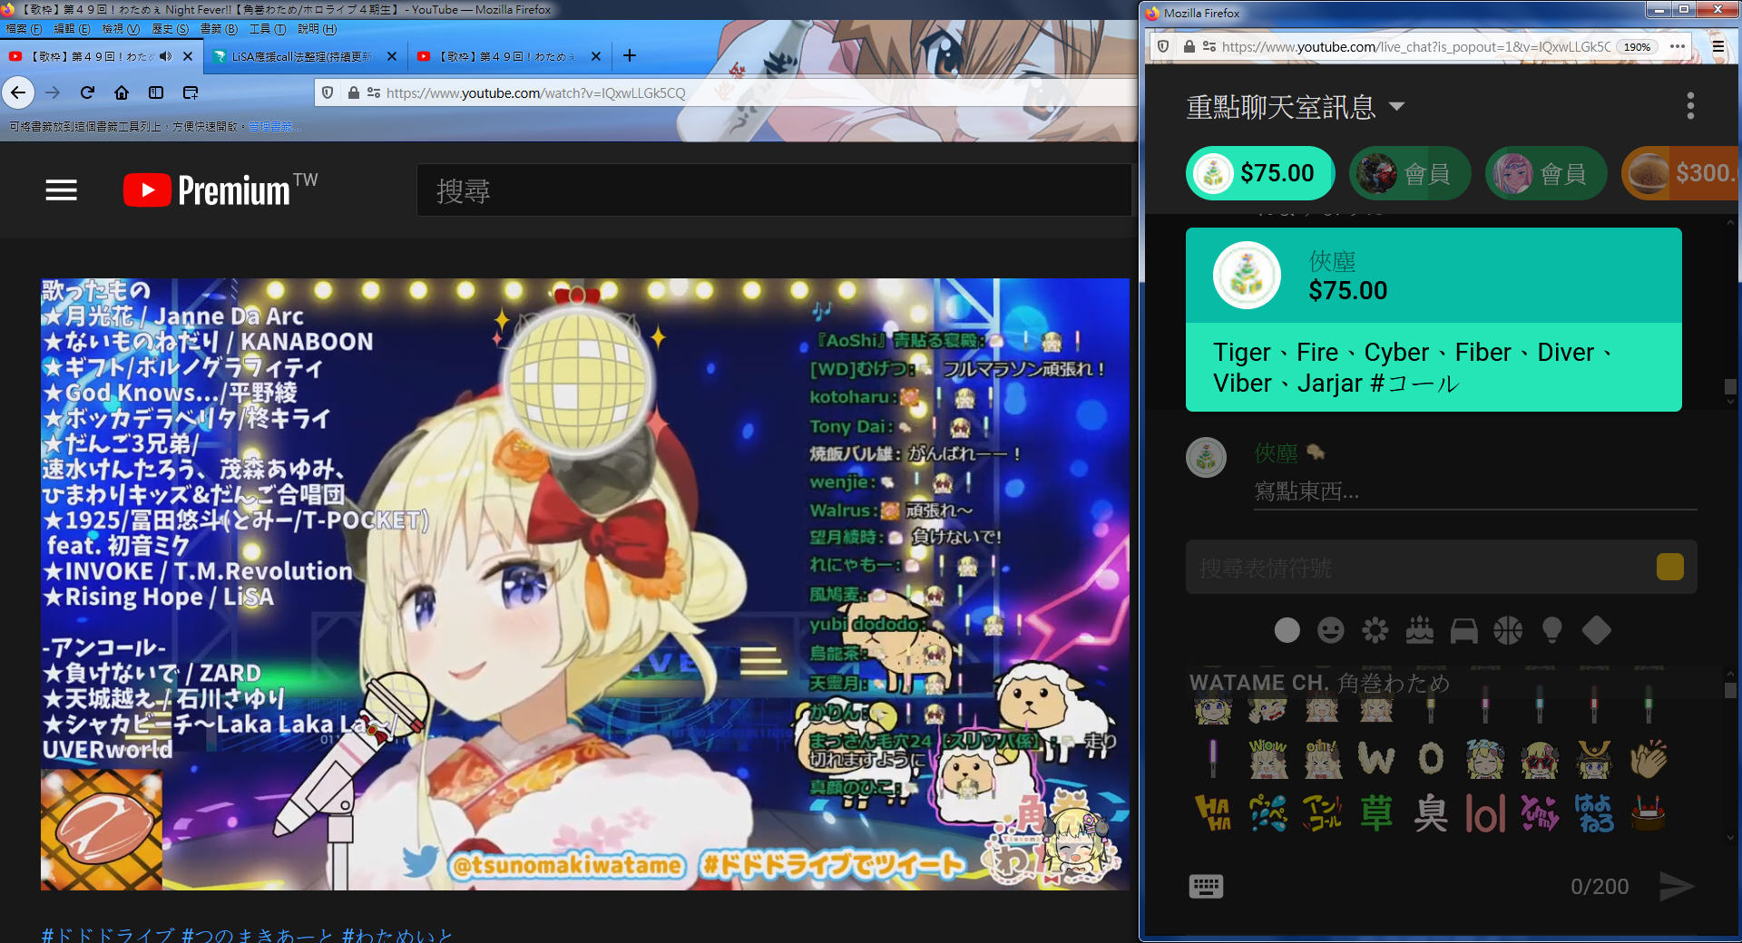The image size is (1742, 943).
Task: Insert the Wow Watame emote
Action: [x=1267, y=759]
